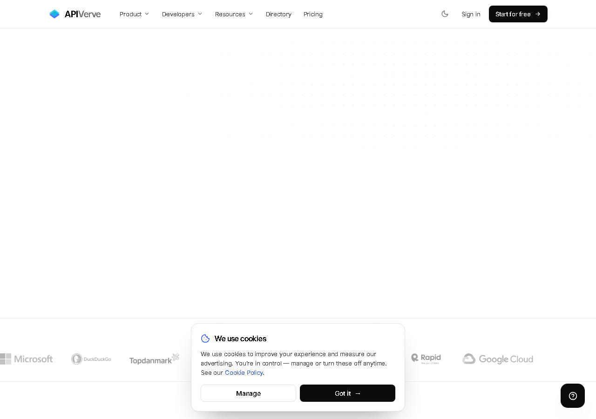Click the Rapid logo

click(426, 358)
